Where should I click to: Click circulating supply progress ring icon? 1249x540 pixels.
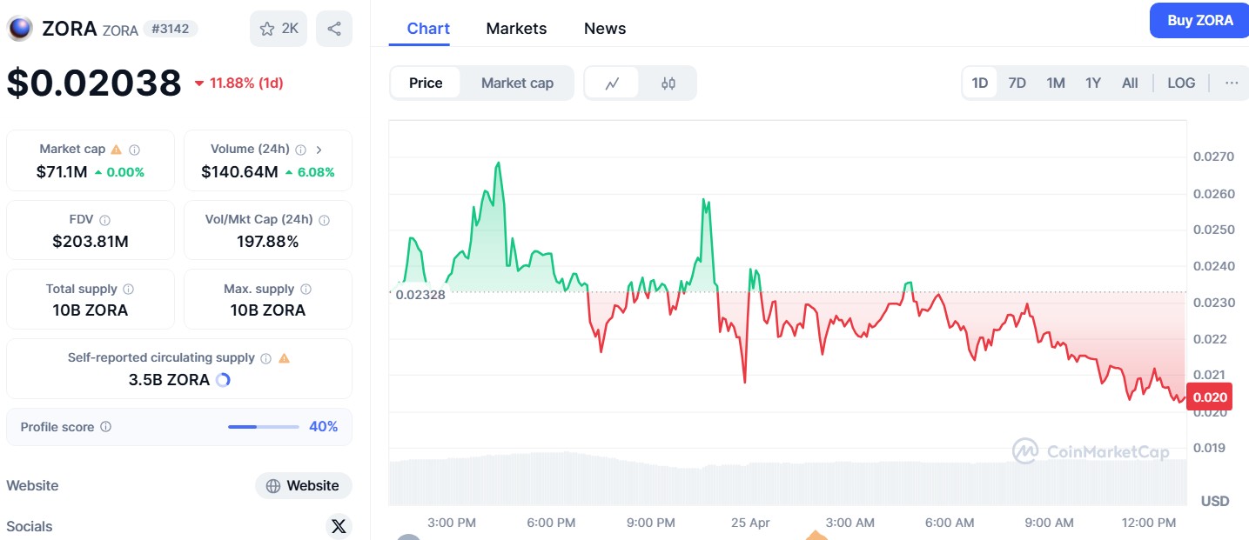click(223, 380)
